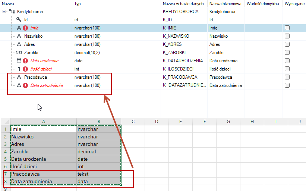Toggle Wymagane checkbox for Imię
Image resolution: width=306 pixels, height=191 pixels.
tap(287, 28)
